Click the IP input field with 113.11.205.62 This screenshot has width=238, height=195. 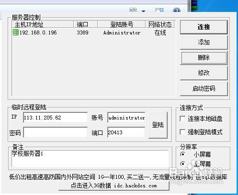click(x=55, y=118)
